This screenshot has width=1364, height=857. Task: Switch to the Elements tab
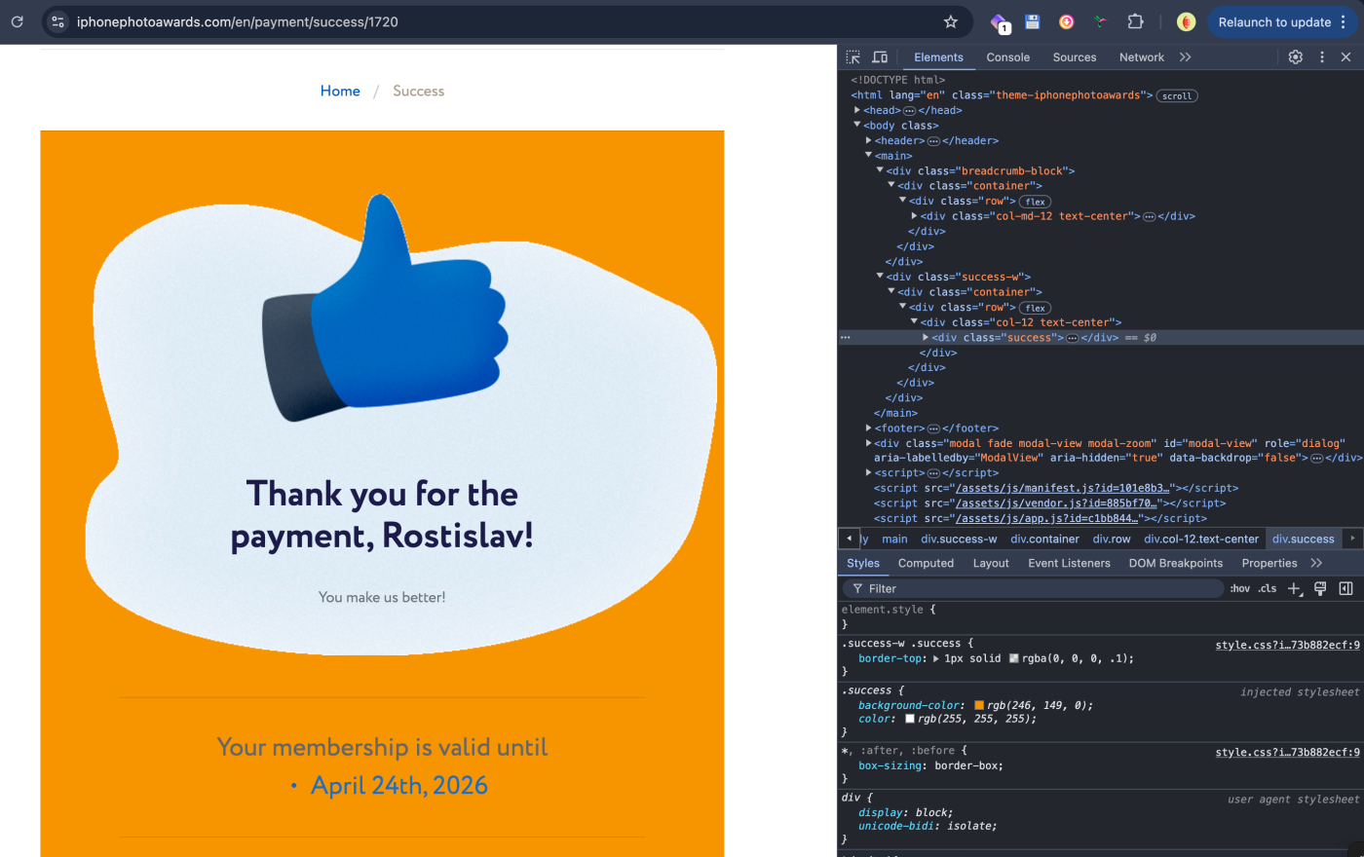(x=938, y=57)
